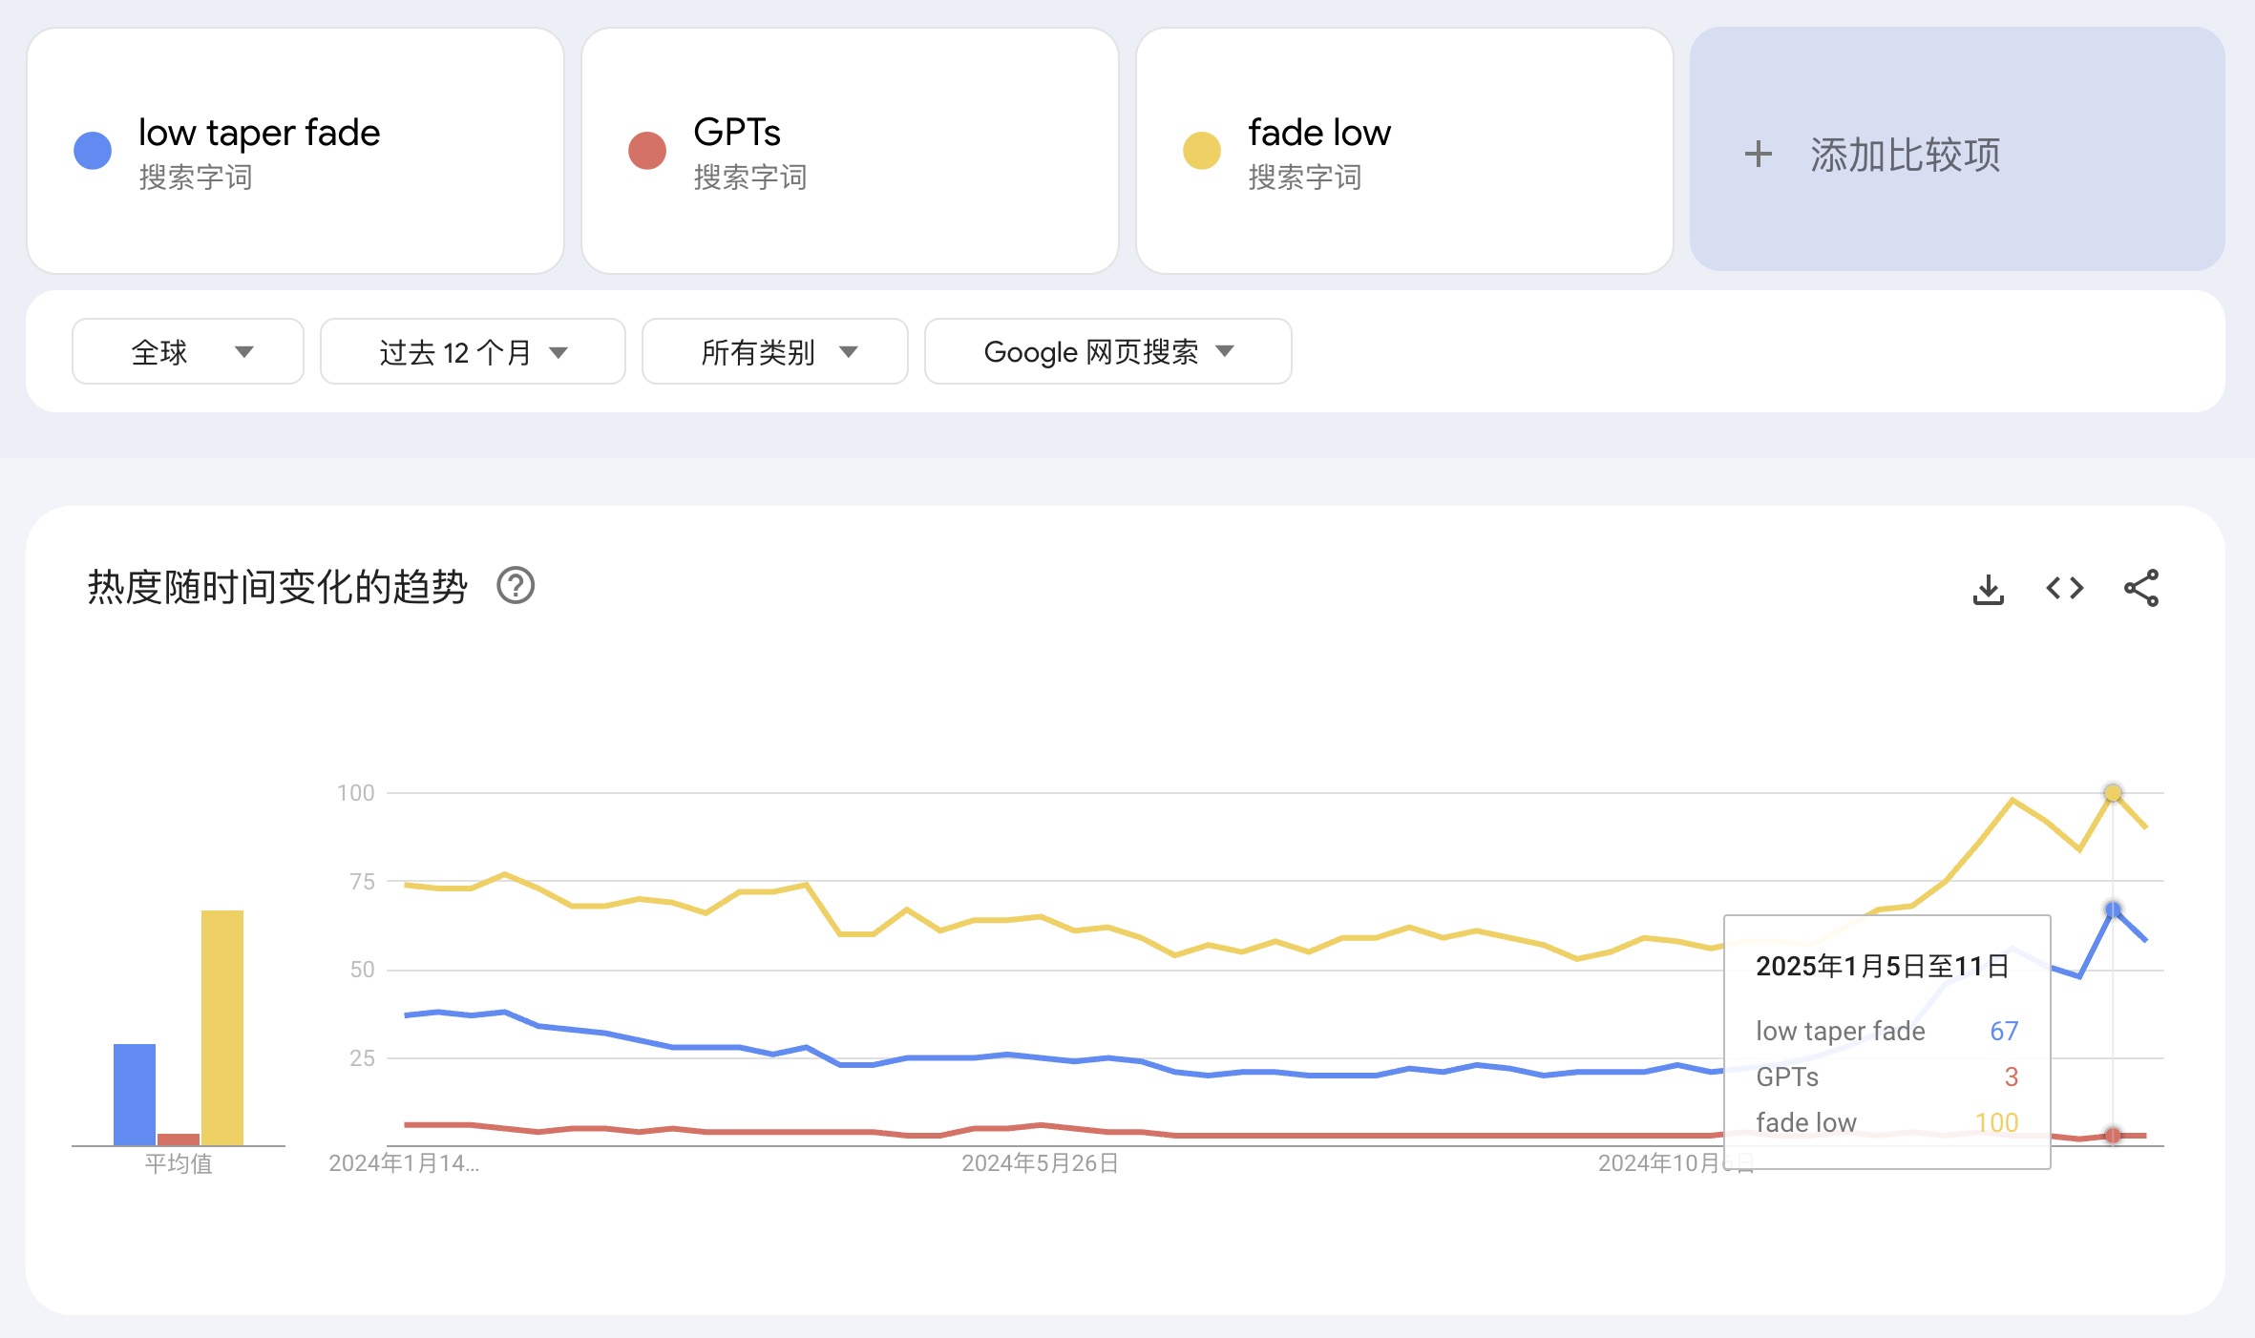The image size is (2255, 1338).
Task: Click the 添加比较项 text label
Action: pyautogui.click(x=1905, y=155)
